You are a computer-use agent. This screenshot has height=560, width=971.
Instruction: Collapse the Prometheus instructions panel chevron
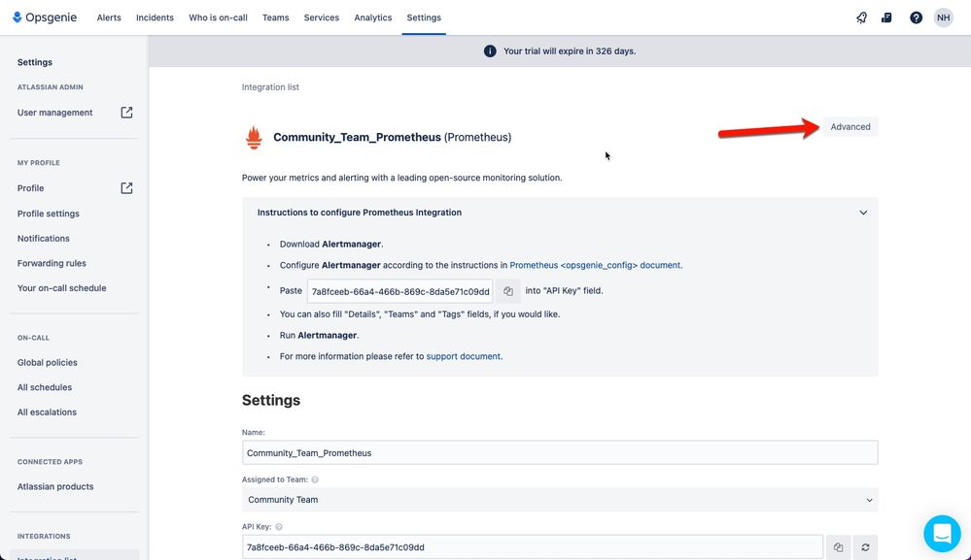pos(863,213)
